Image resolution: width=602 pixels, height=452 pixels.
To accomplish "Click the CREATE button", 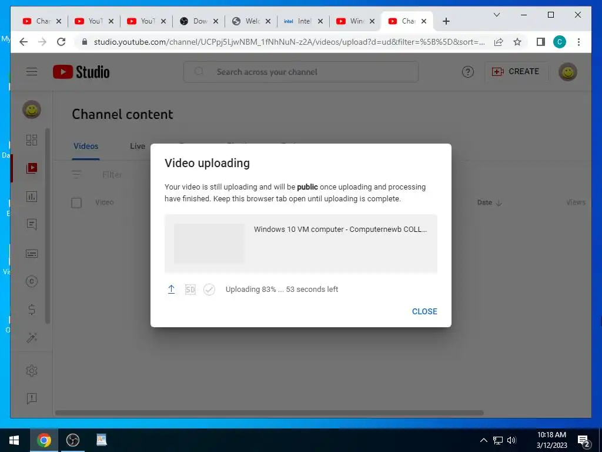I will click(516, 72).
